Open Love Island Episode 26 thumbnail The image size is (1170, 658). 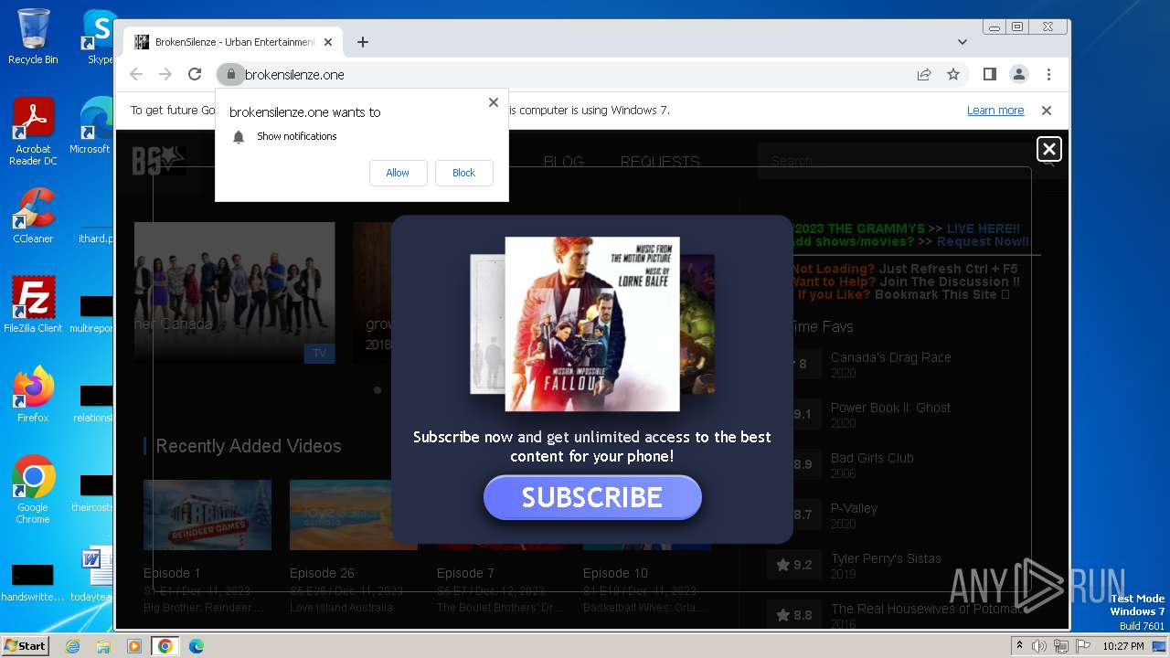pos(354,515)
